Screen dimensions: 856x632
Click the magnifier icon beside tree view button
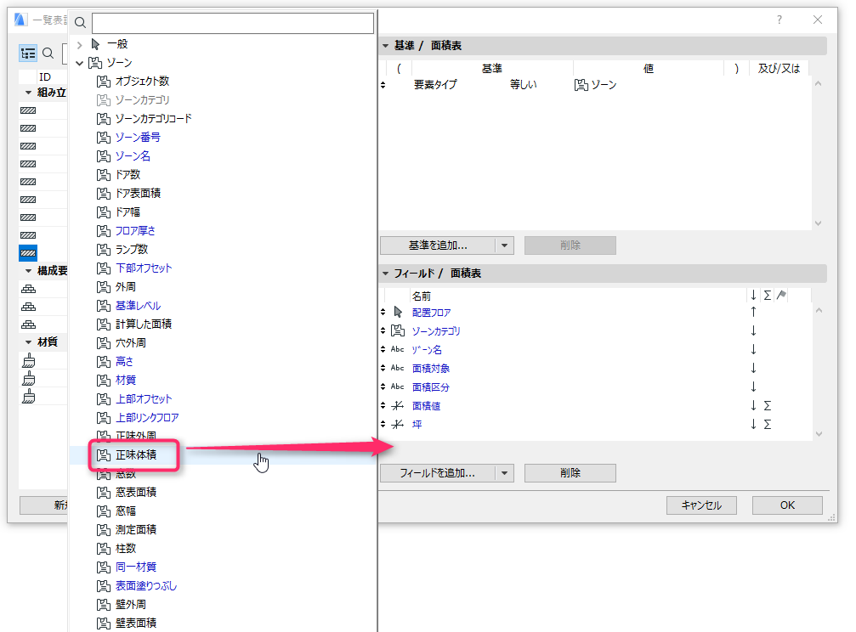point(48,53)
